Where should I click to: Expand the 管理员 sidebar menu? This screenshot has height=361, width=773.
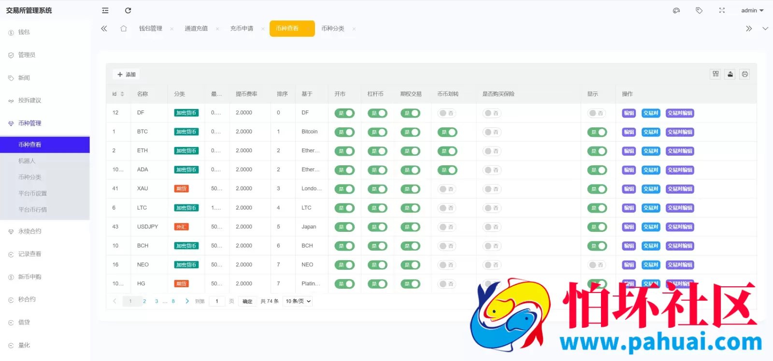[45, 55]
